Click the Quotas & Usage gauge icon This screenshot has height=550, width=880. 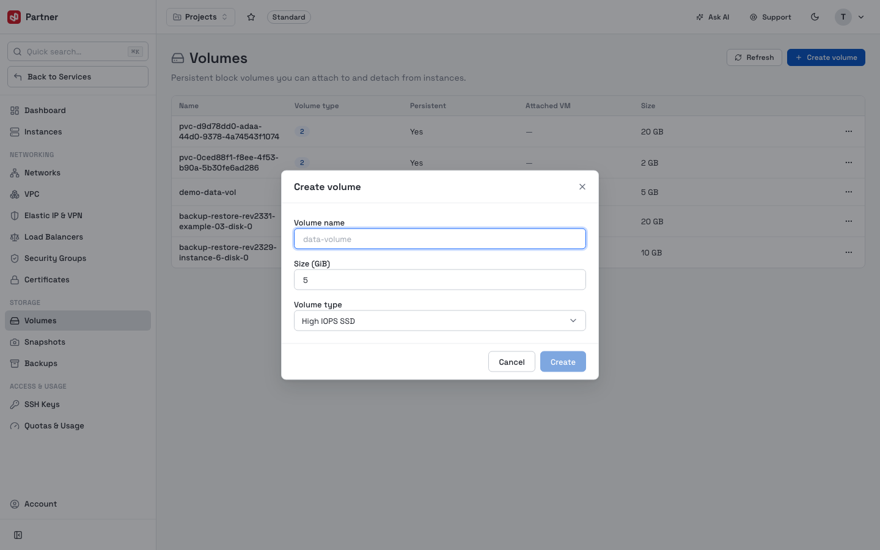(15, 426)
